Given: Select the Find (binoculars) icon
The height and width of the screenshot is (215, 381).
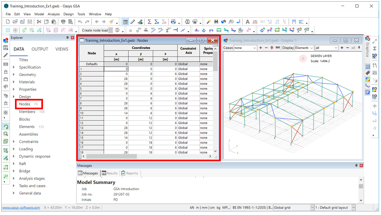Looking at the screenshot, I should (x=216, y=21).
